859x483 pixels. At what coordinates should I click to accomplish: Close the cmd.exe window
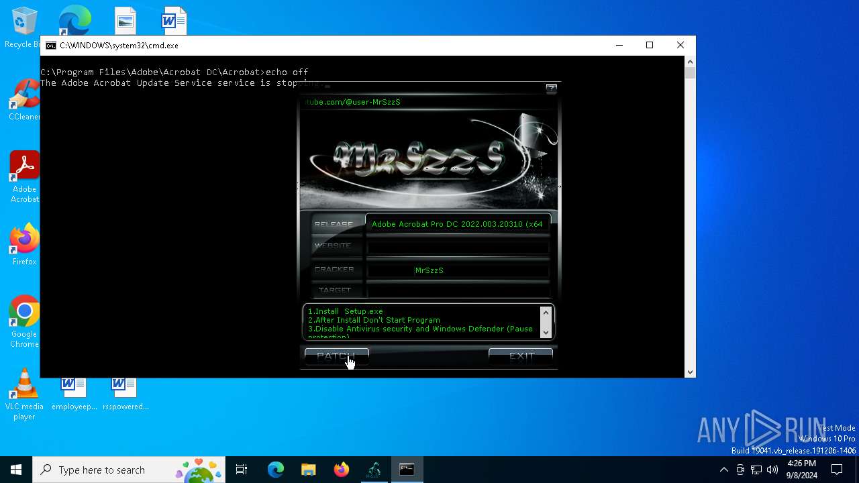pyautogui.click(x=680, y=45)
